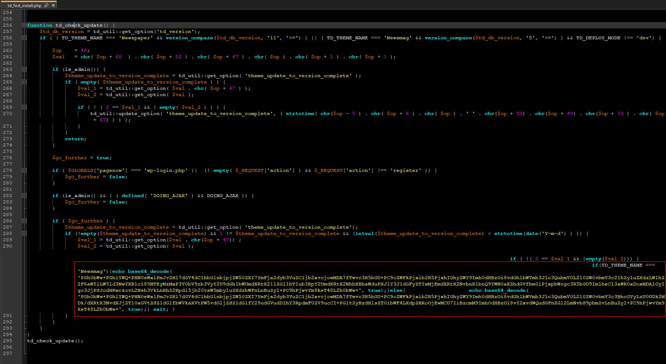Collapse the TD_THEME_NAME if block at line 258
Image resolution: width=666 pixels, height=364 pixels.
pyautogui.click(x=24, y=38)
